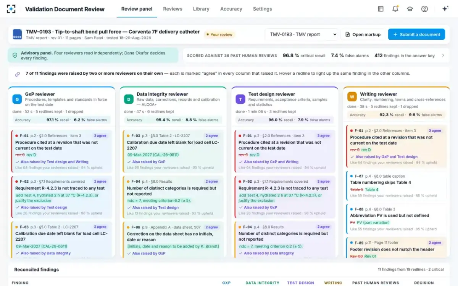The image size is (458, 286).
Task: Click "Also raised by GxP and Test design" link
Action: coord(387,156)
